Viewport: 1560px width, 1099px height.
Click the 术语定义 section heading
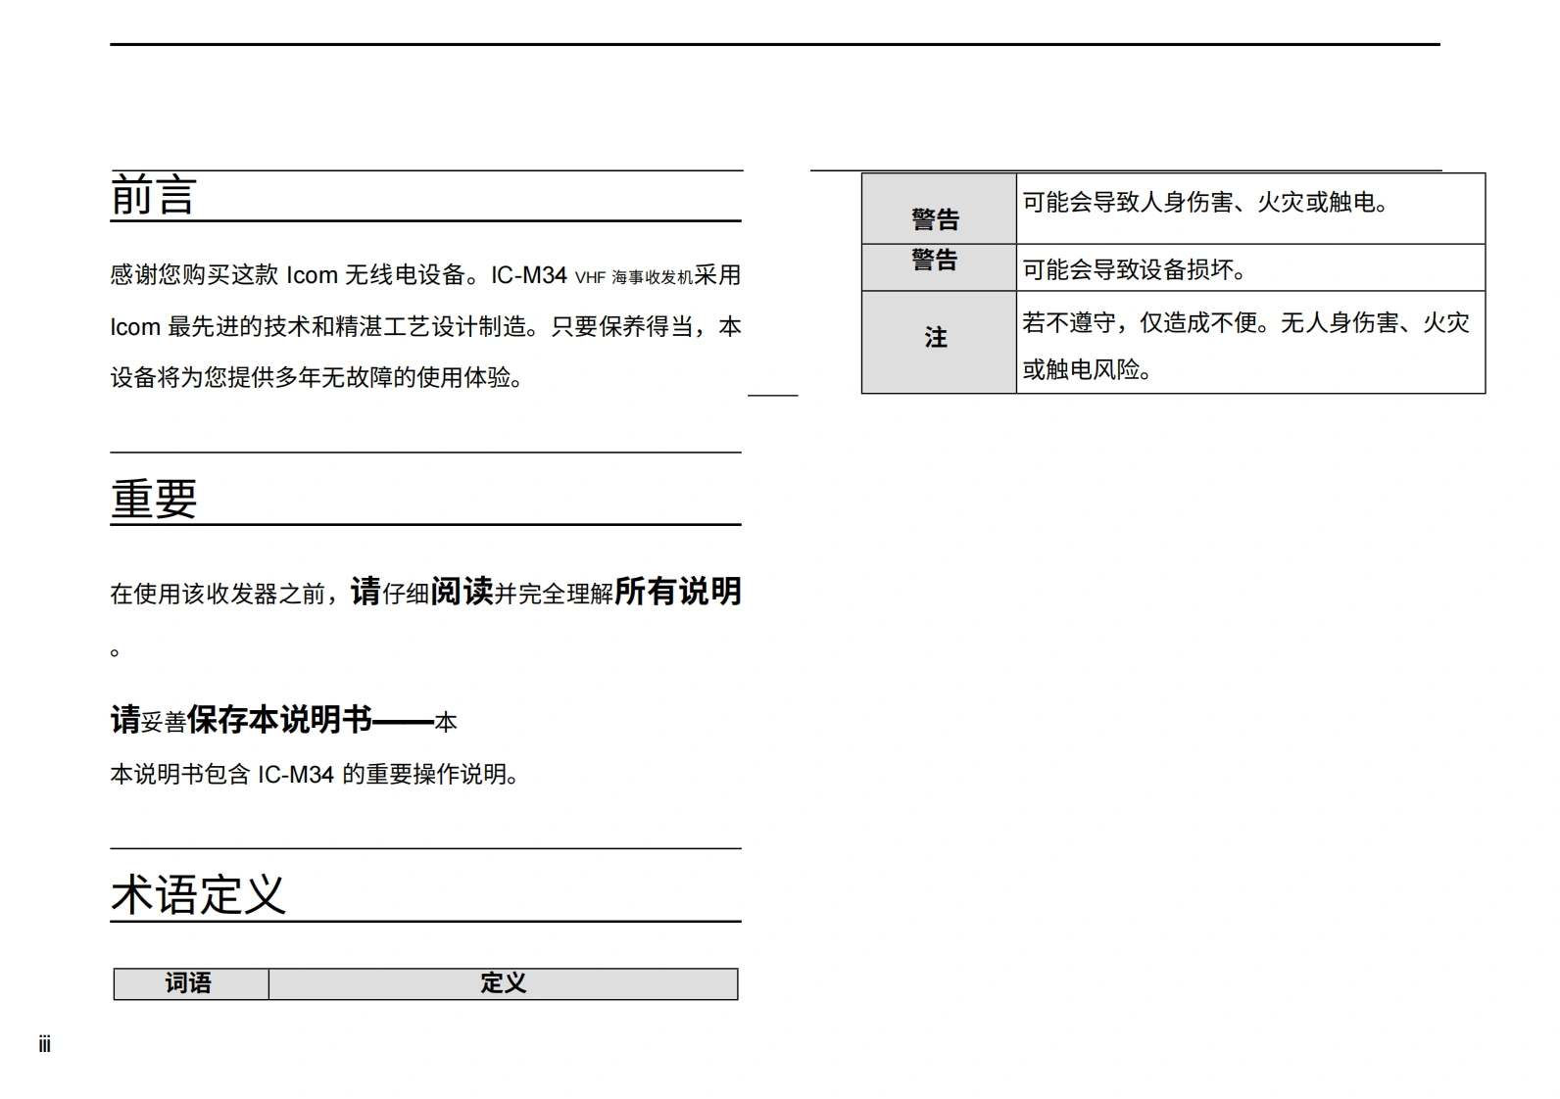(x=198, y=894)
